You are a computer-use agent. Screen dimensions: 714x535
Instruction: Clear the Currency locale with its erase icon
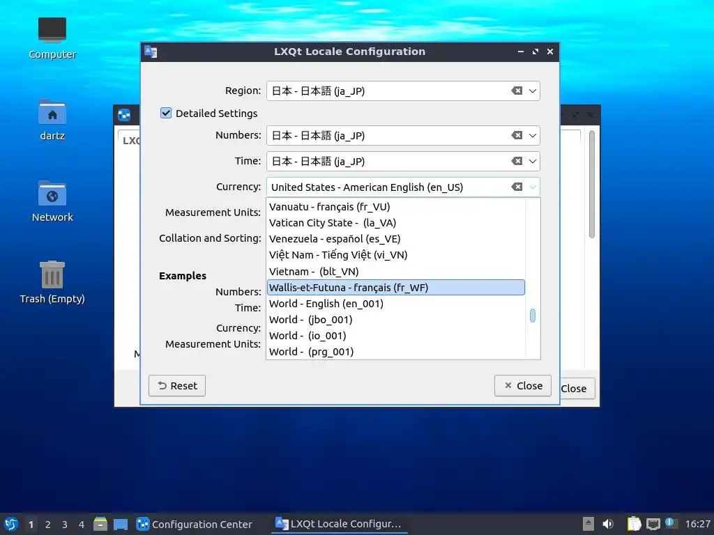517,187
